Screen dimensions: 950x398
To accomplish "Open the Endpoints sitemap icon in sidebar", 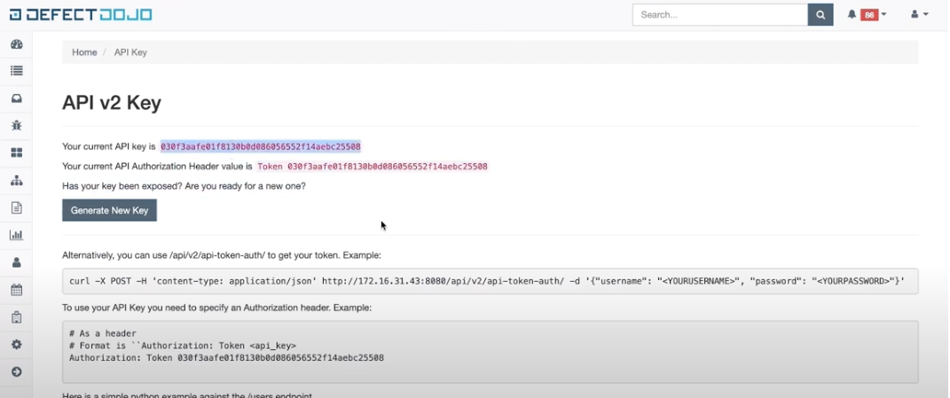I will [x=16, y=181].
